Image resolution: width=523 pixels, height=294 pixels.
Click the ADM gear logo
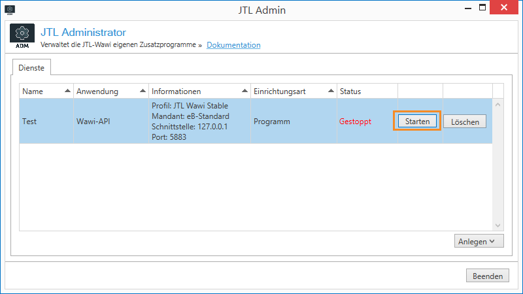(22, 37)
